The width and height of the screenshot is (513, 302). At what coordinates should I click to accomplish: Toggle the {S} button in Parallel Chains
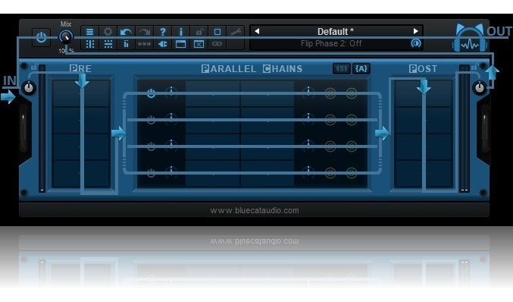tap(342, 69)
